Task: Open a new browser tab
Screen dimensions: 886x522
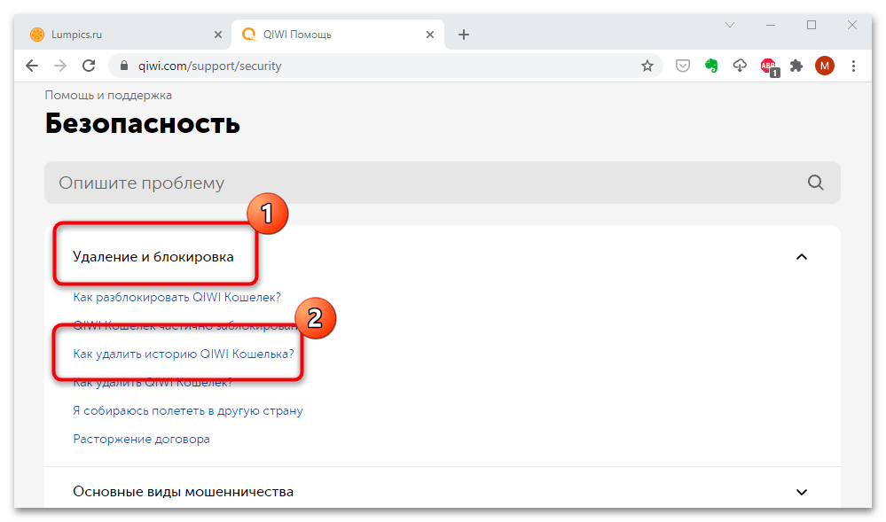Action: pyautogui.click(x=463, y=35)
